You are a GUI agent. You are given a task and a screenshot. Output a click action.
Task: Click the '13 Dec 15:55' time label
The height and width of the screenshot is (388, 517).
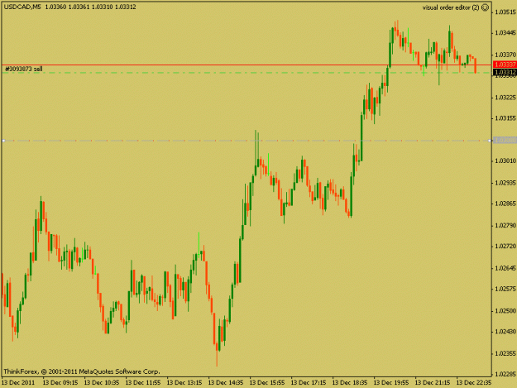click(x=267, y=382)
